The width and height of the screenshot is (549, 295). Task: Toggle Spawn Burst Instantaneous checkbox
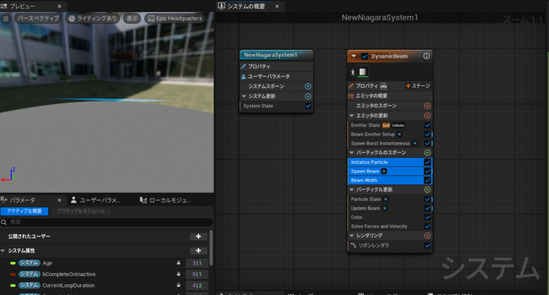click(x=427, y=143)
